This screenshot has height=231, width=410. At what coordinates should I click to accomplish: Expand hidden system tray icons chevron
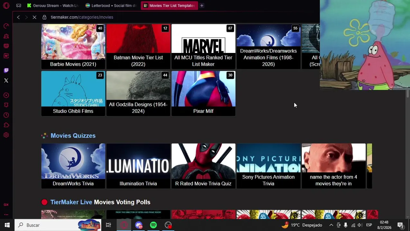(x=331, y=225)
